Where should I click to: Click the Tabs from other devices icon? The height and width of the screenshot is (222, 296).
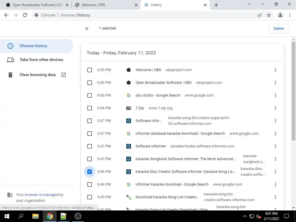tap(10, 60)
